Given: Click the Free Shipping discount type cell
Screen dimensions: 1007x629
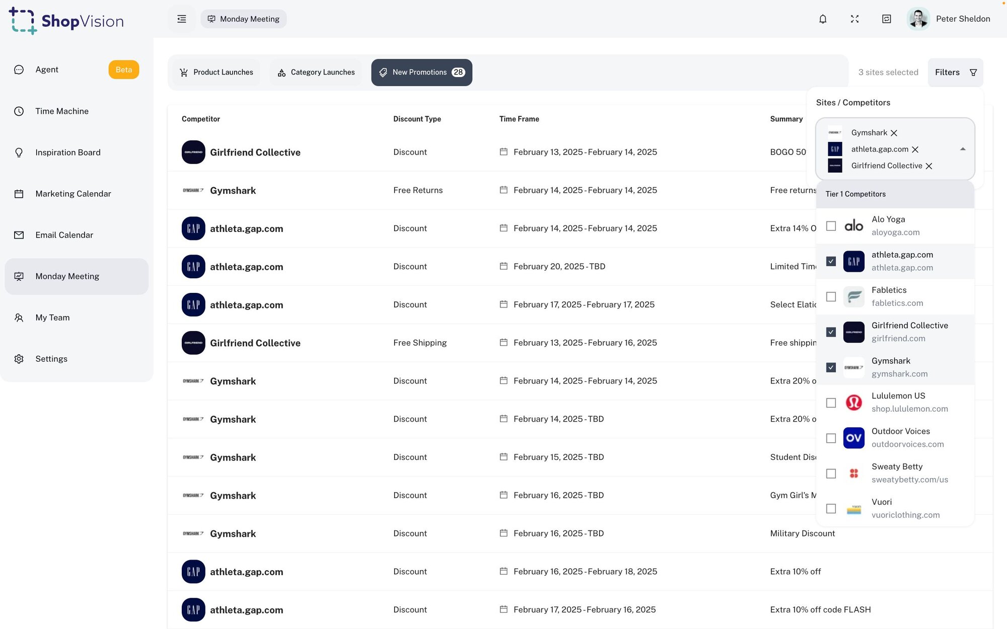Looking at the screenshot, I should 420,343.
